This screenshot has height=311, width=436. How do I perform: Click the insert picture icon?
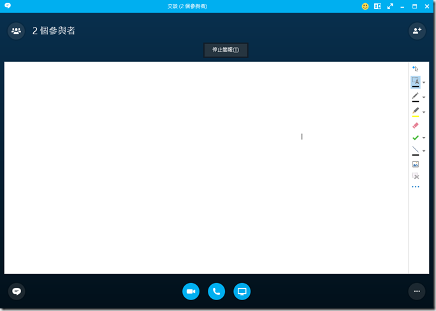415,164
